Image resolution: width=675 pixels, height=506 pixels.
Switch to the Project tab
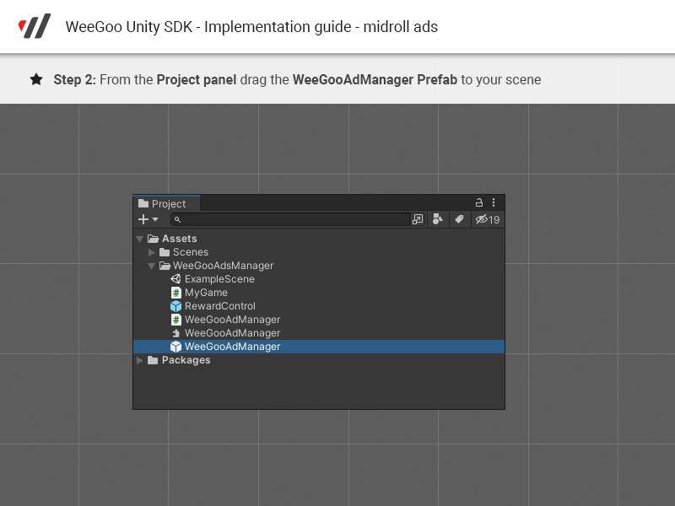167,203
